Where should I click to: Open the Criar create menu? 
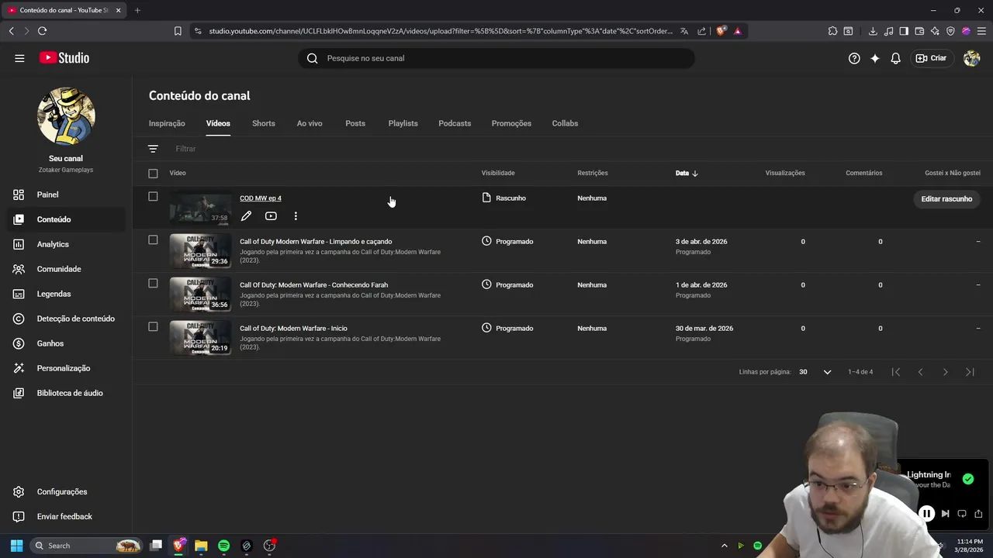coord(931,58)
